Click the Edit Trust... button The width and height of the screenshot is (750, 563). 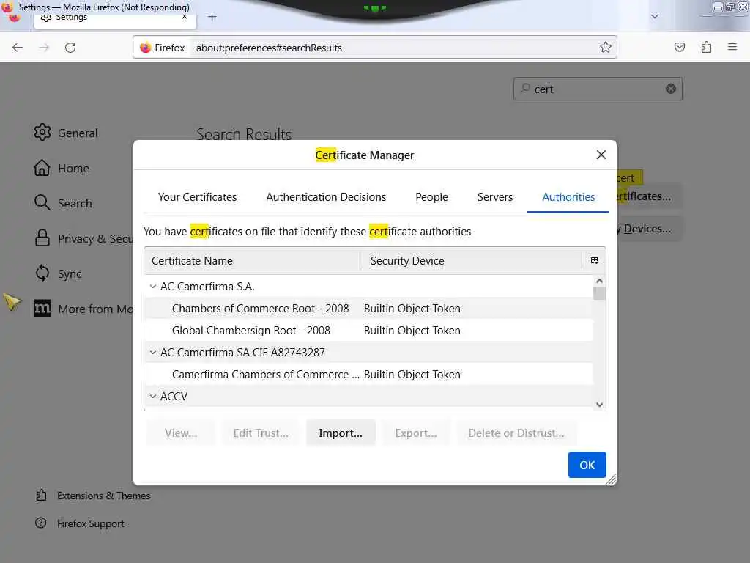(x=261, y=433)
